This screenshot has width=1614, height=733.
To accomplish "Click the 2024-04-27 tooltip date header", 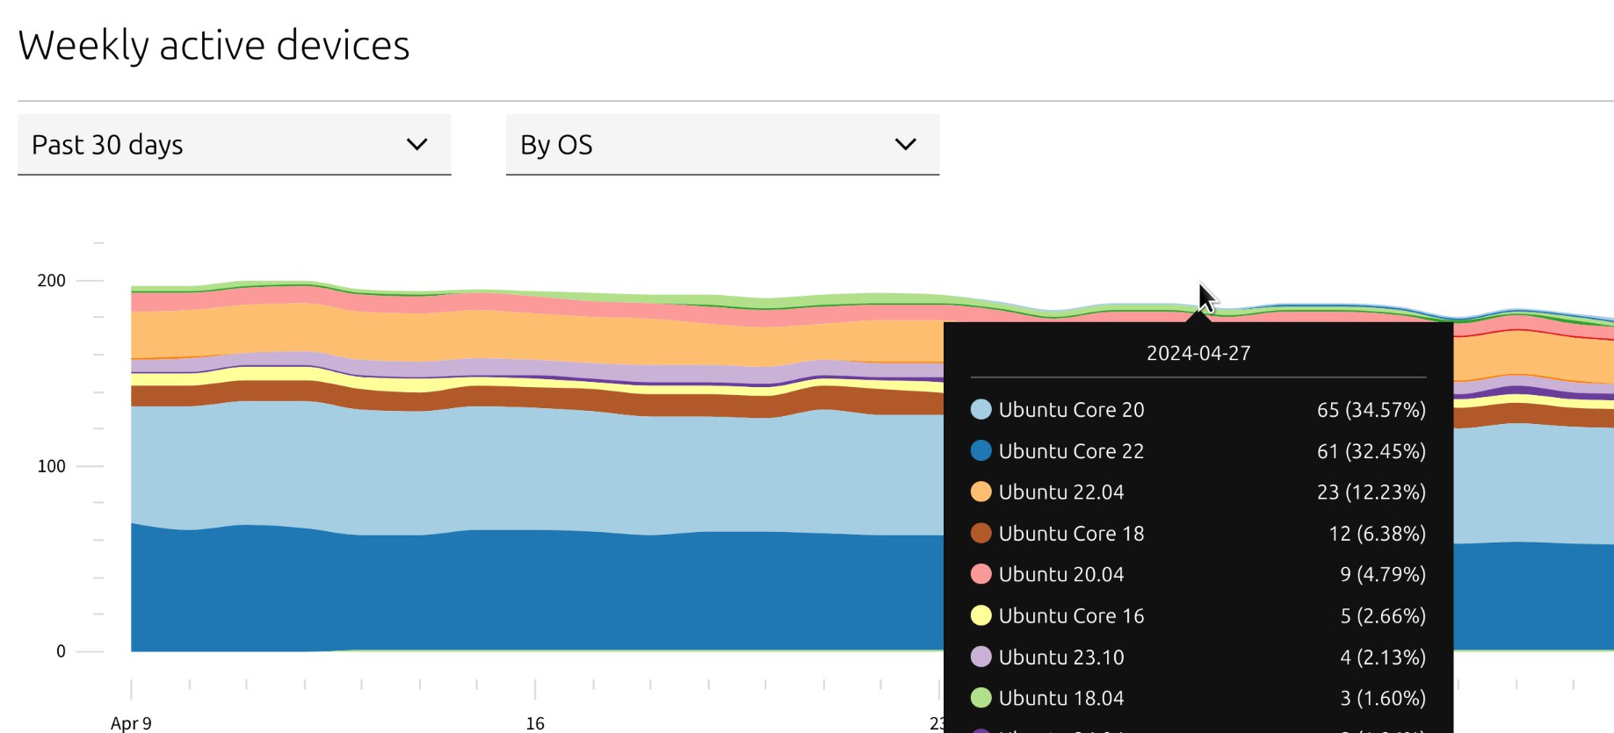I will click(1198, 354).
